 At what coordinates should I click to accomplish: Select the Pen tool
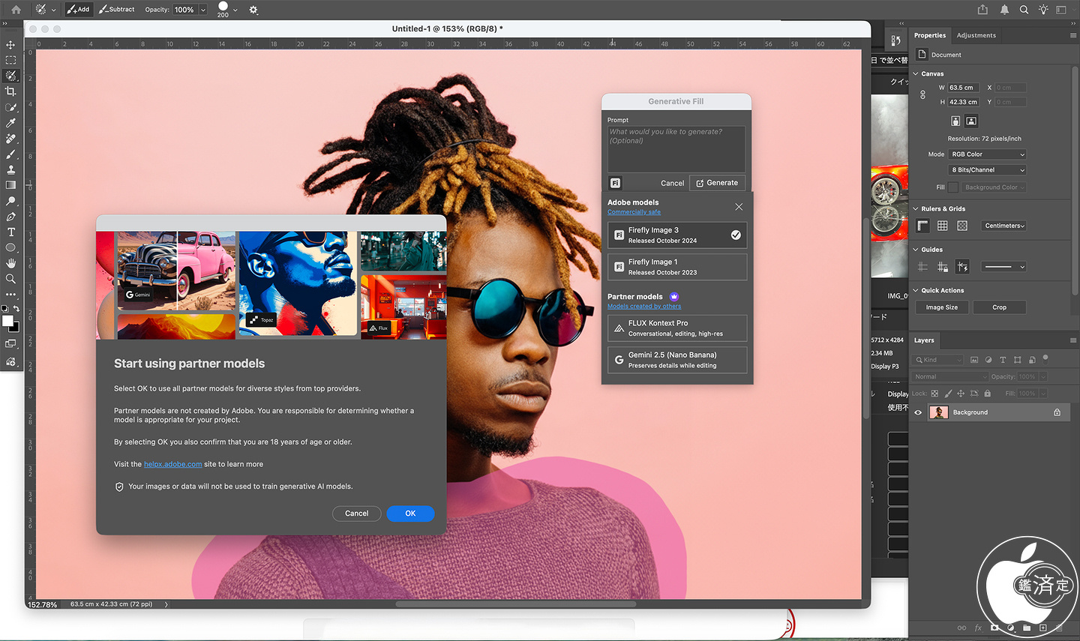point(10,217)
